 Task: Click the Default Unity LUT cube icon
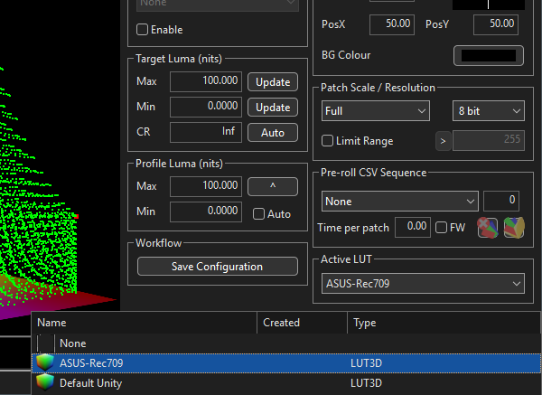coord(45,383)
